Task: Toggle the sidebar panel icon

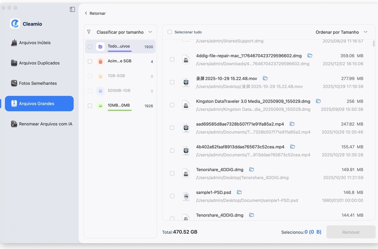Action: 72,9
